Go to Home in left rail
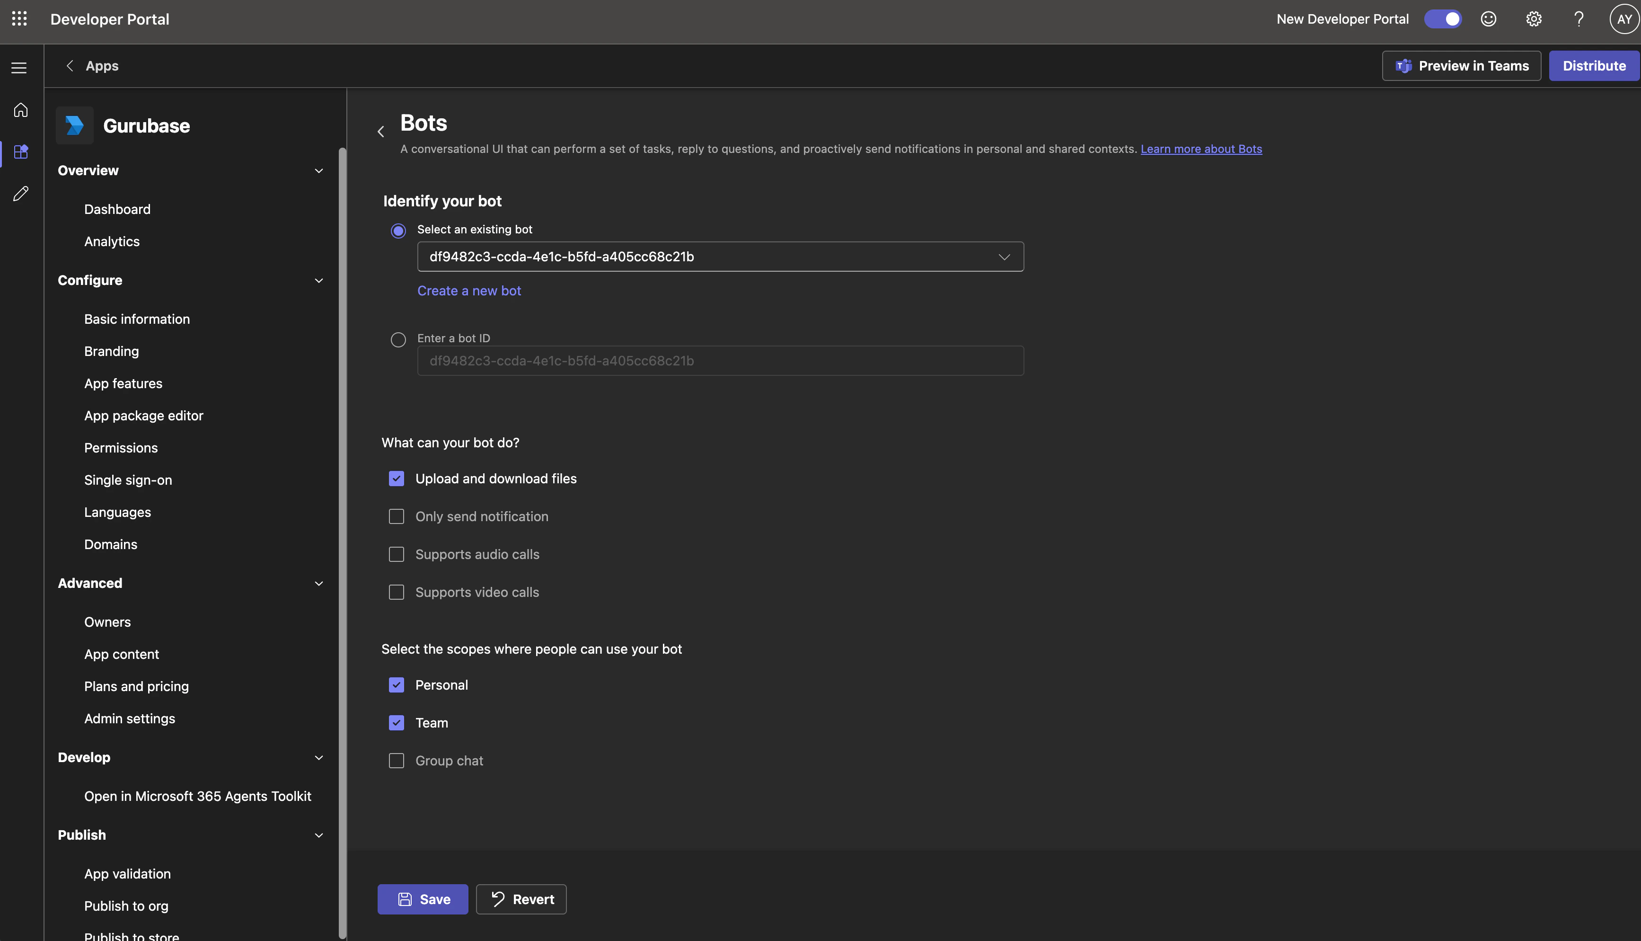The width and height of the screenshot is (1641, 941). pos(21,110)
